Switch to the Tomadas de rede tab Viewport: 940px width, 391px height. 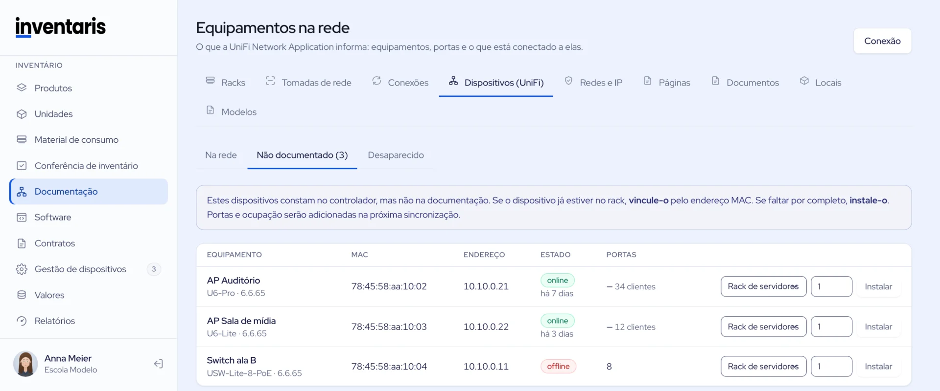pyautogui.click(x=308, y=83)
